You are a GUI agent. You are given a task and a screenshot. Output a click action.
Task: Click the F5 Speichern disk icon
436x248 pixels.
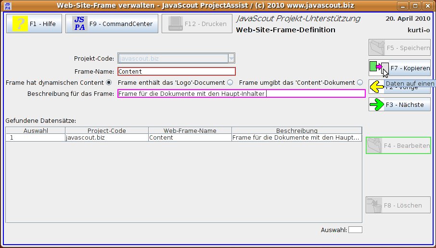(x=377, y=48)
